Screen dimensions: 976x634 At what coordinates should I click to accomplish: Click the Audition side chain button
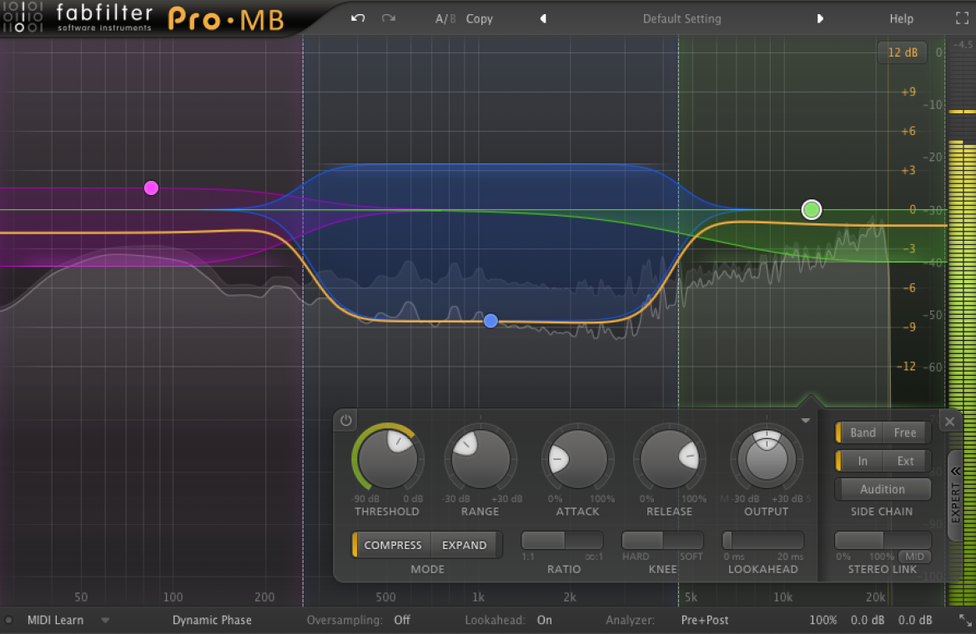click(883, 489)
